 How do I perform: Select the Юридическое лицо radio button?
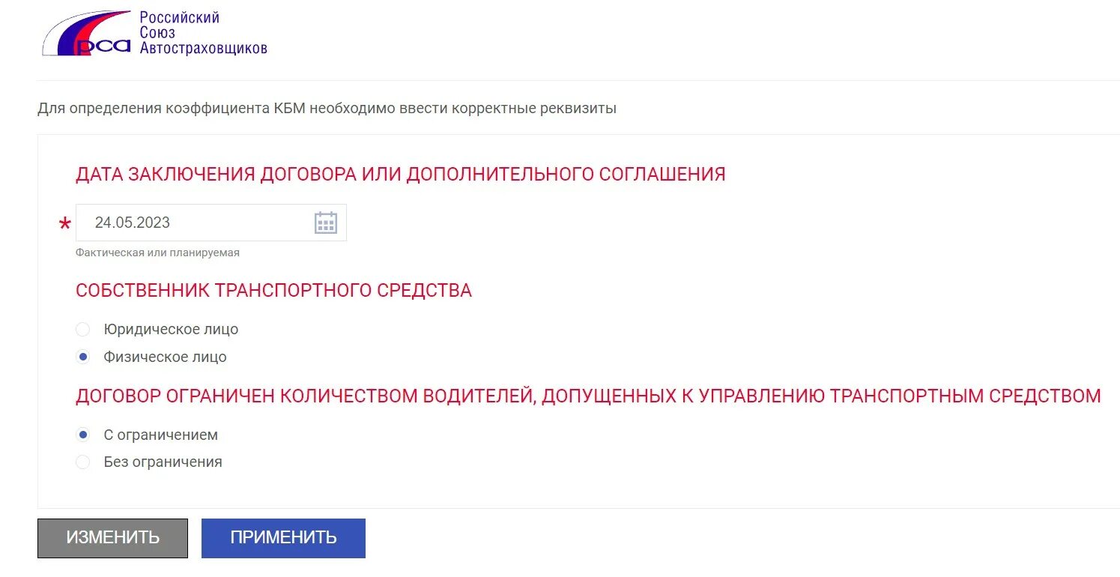click(x=83, y=329)
